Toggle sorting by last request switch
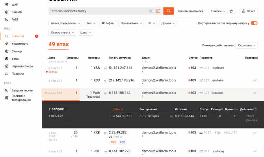 (254, 23)
